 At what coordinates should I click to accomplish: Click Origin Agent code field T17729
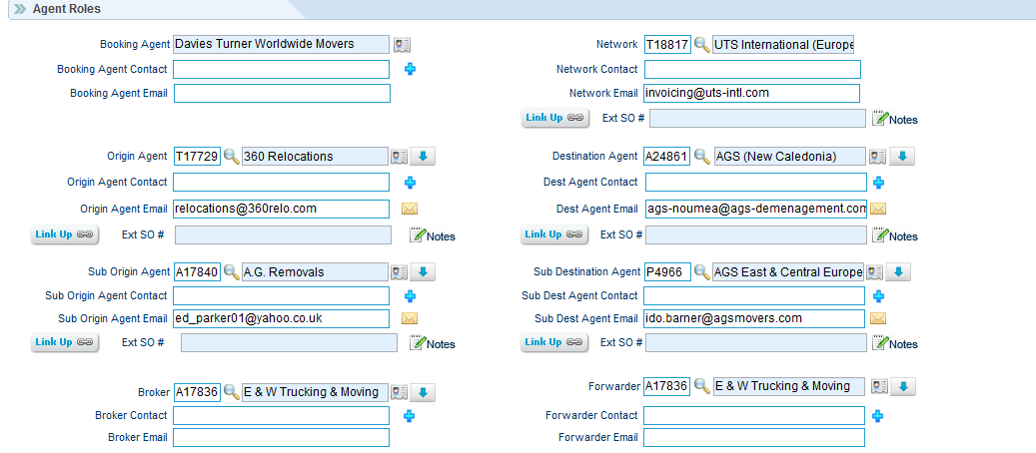(x=197, y=157)
